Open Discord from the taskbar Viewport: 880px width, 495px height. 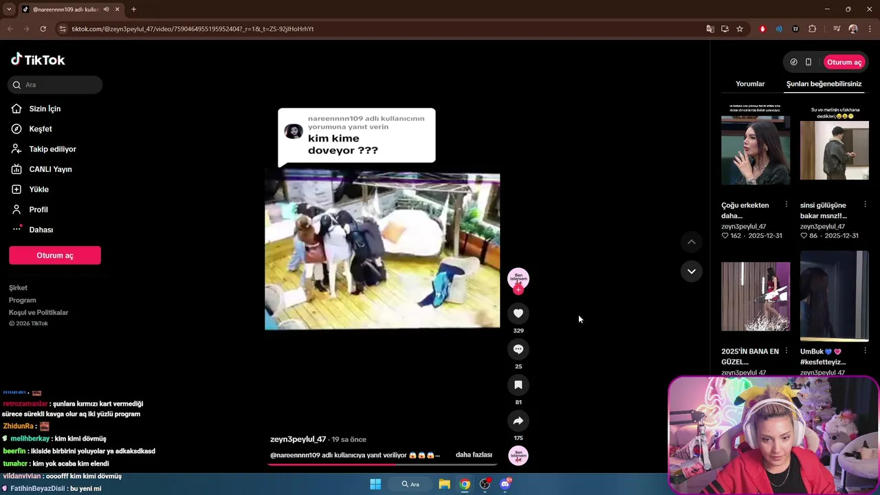point(505,484)
